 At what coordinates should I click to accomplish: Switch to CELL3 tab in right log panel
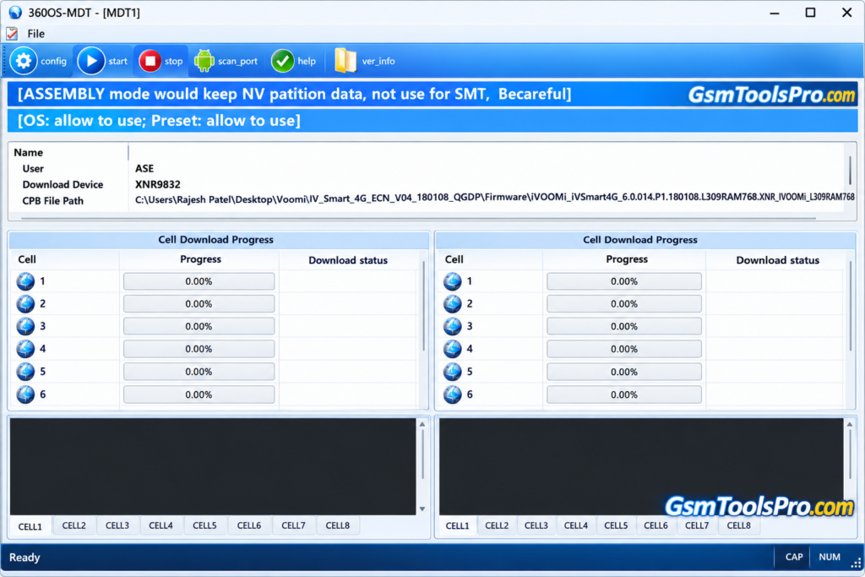[536, 525]
